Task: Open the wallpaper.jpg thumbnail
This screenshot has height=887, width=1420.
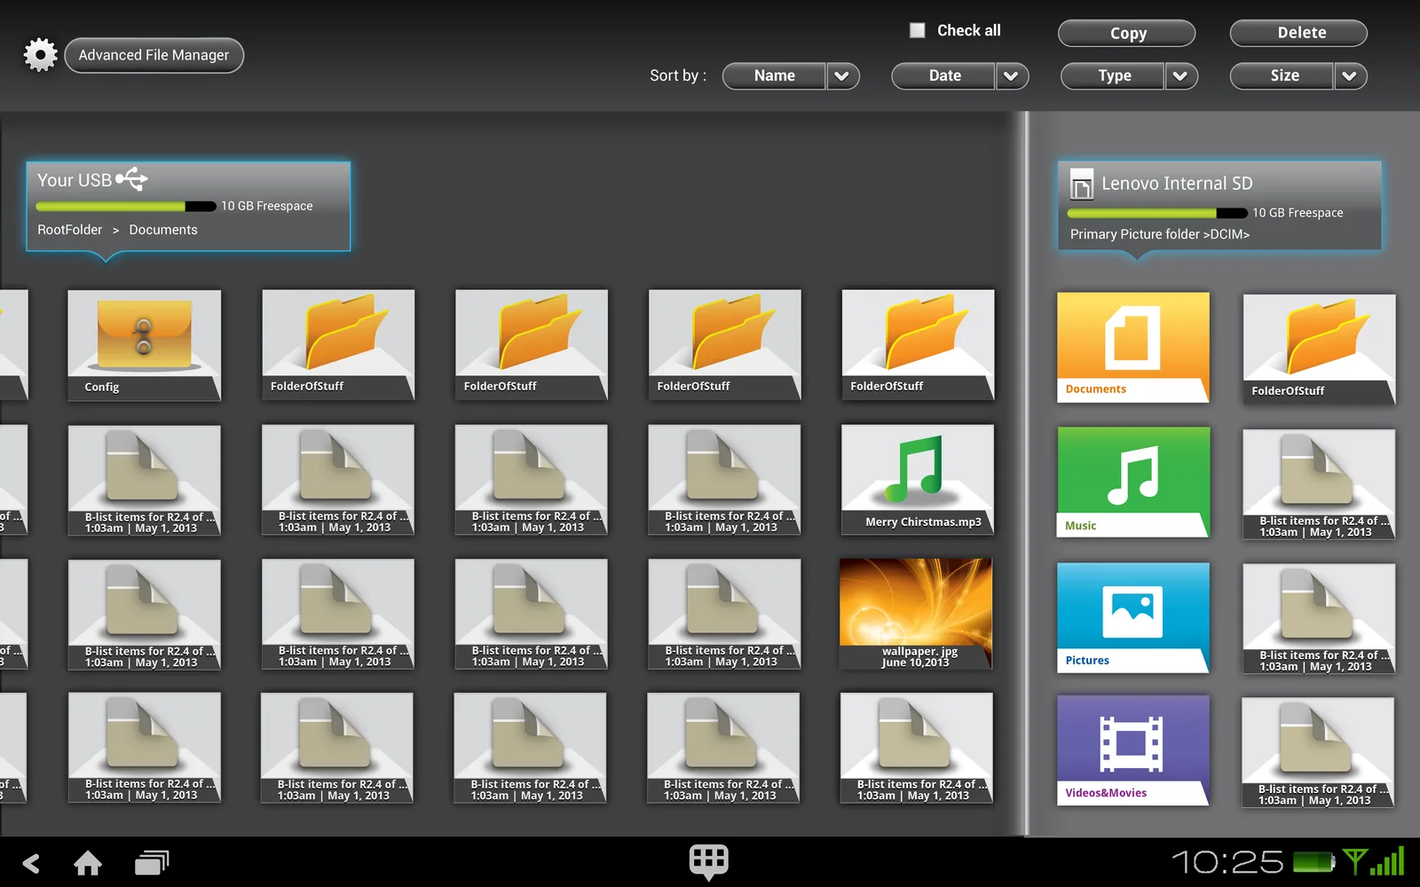Action: [916, 614]
